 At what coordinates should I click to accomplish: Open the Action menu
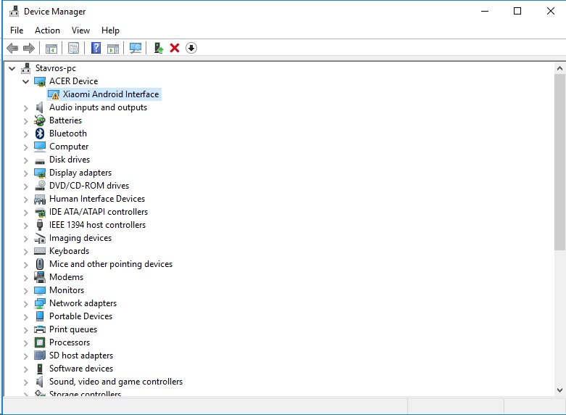click(x=47, y=30)
